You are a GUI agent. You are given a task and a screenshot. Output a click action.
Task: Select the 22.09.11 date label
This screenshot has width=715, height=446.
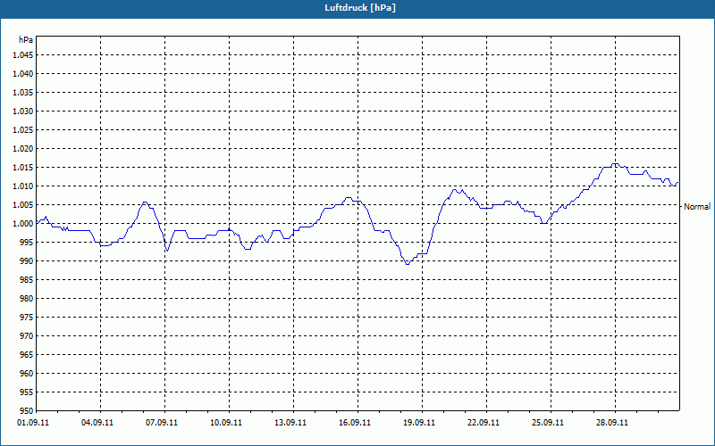click(x=484, y=423)
